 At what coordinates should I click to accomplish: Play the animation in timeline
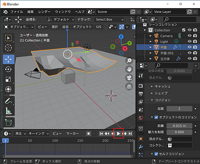pos(119,134)
